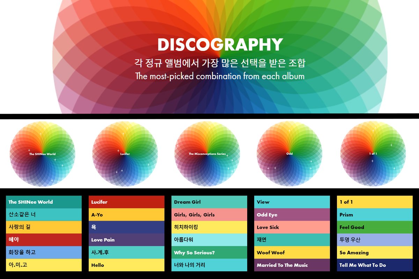Viewport: 419px width, 279px height.
Task: Select the 'Love Pain' swatch
Action: 126,240
